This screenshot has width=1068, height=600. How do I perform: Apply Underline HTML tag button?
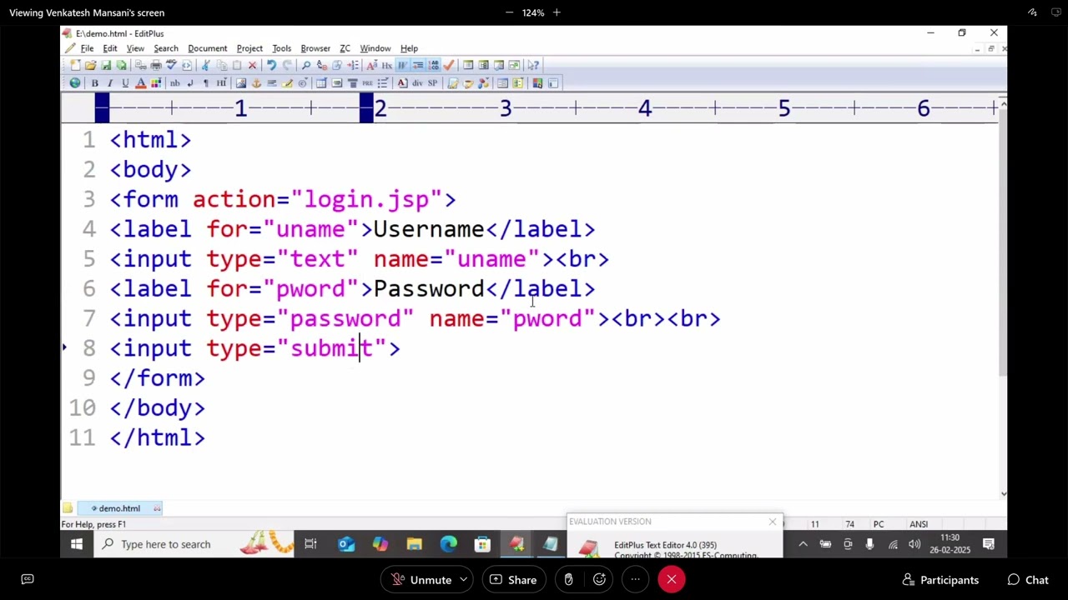tap(125, 83)
